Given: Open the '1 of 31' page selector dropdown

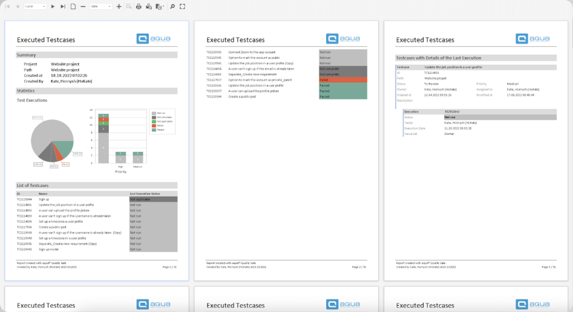Looking at the screenshot, I should (x=35, y=6).
